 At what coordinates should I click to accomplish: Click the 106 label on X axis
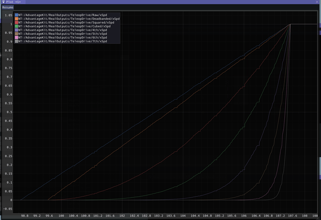[x=244, y=216]
